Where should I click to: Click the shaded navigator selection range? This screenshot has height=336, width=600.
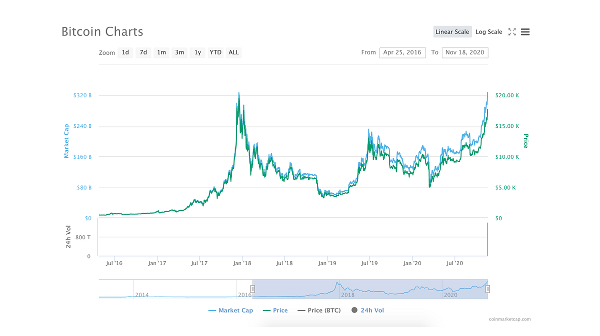tap(370, 289)
